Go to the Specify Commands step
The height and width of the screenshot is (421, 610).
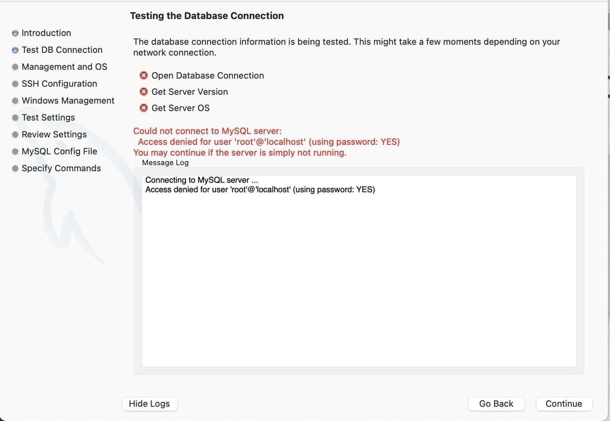tap(61, 168)
